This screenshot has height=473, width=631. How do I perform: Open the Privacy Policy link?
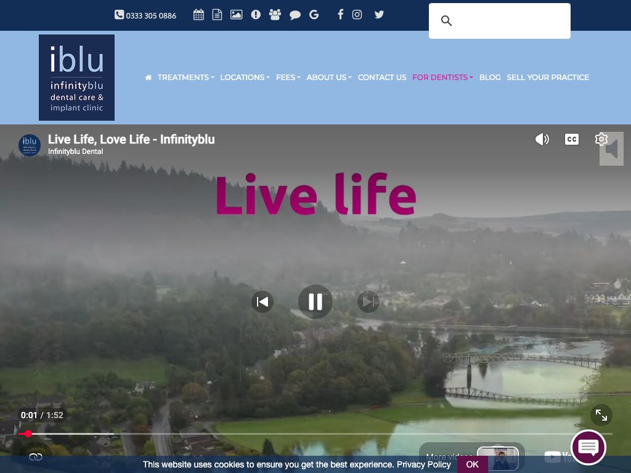(x=424, y=464)
